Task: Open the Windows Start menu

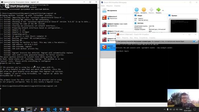Action: pyautogui.click(x=3, y=109)
